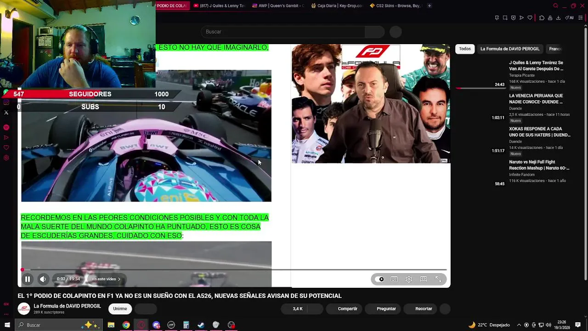
Task: Open the system volume tray icon
Action: pos(549,325)
